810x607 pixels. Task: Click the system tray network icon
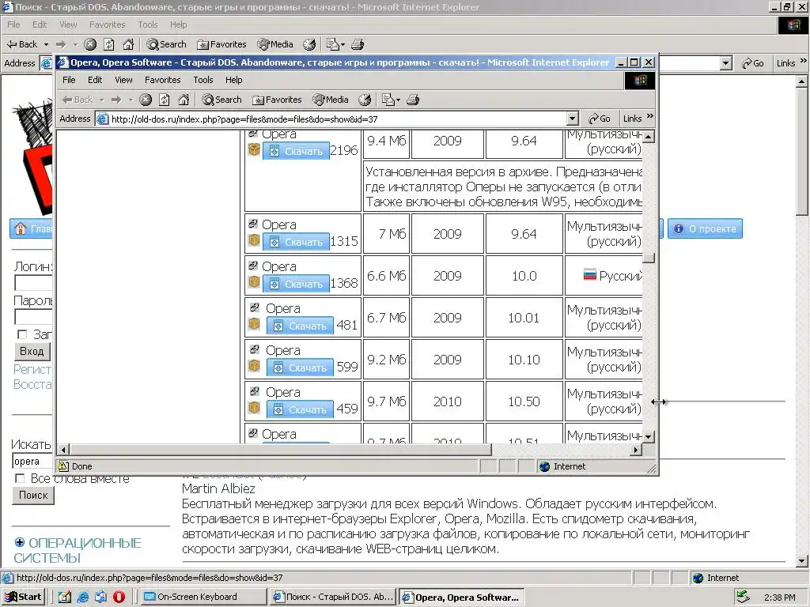pos(743,597)
